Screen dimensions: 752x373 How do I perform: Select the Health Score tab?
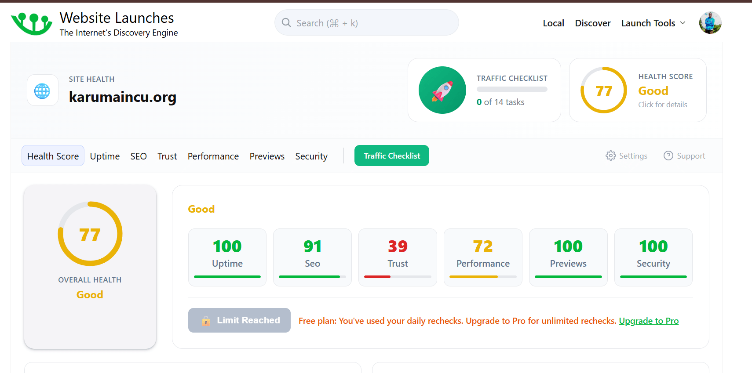(x=53, y=156)
